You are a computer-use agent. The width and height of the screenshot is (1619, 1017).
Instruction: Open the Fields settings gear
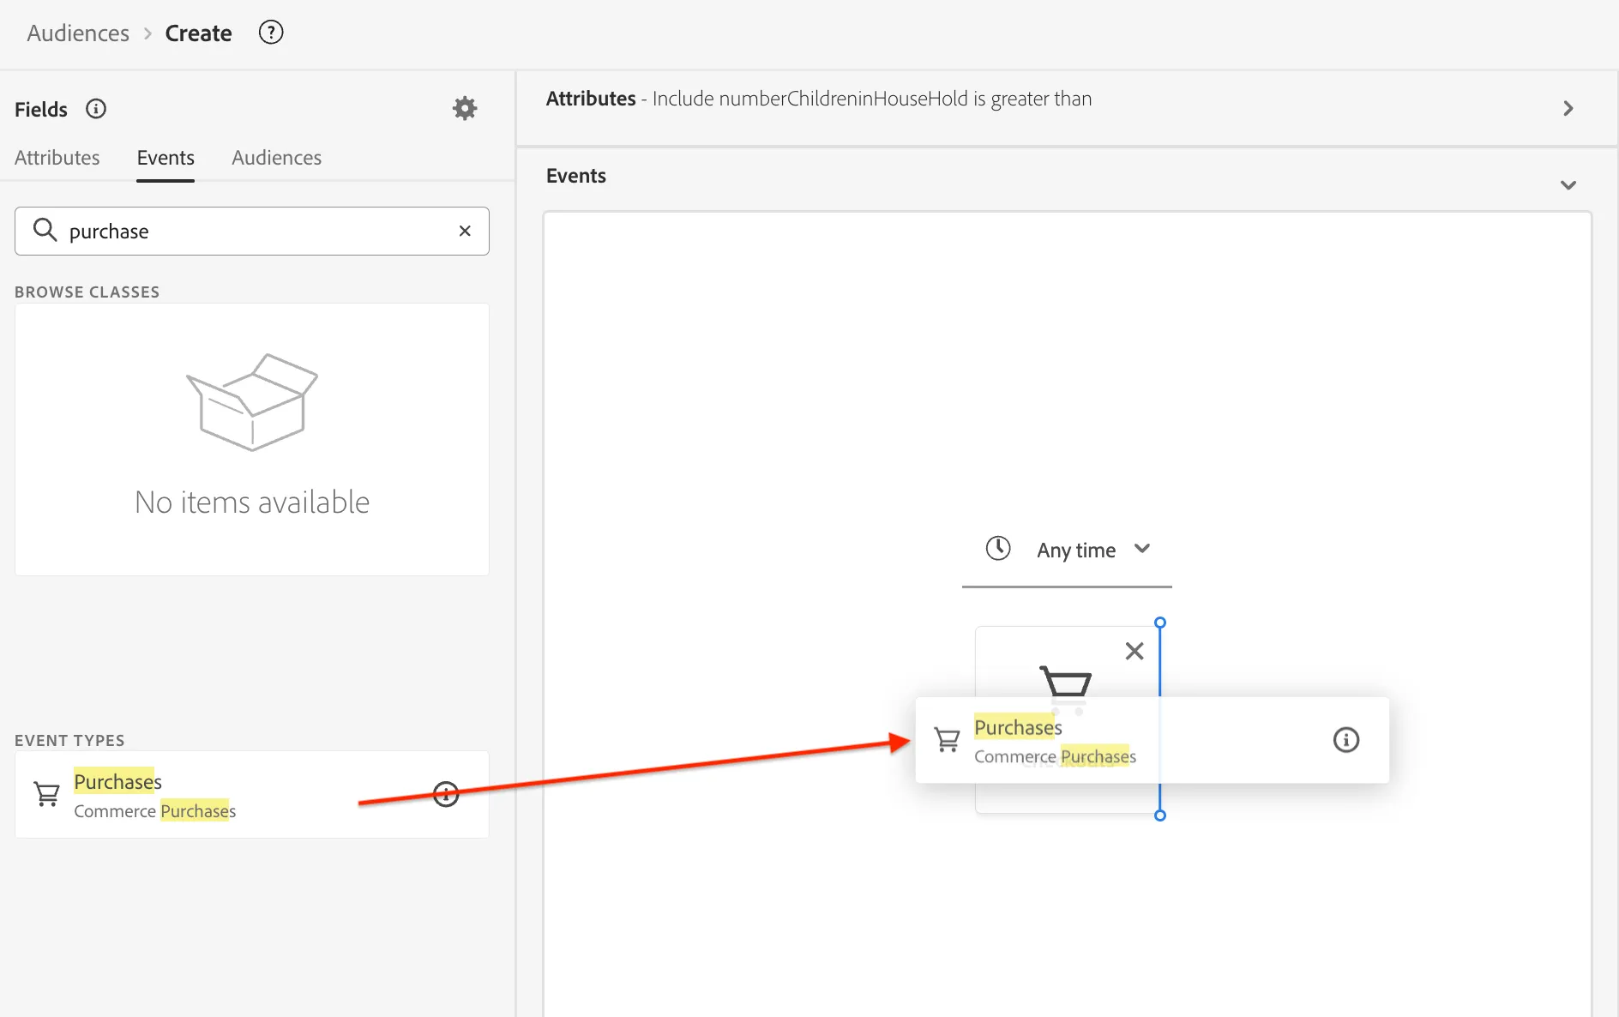[x=465, y=108]
